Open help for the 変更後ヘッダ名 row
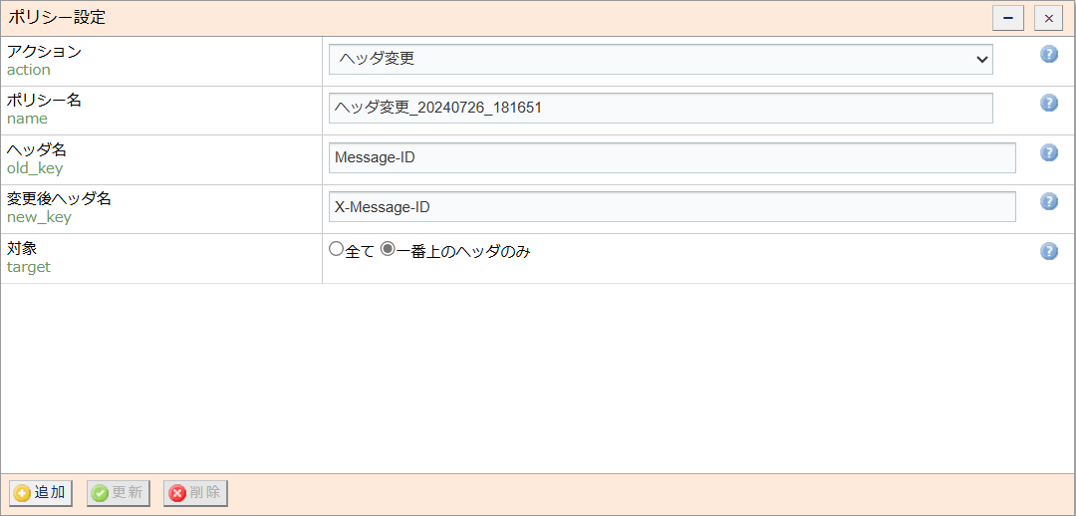This screenshot has height=516, width=1076. [1048, 201]
